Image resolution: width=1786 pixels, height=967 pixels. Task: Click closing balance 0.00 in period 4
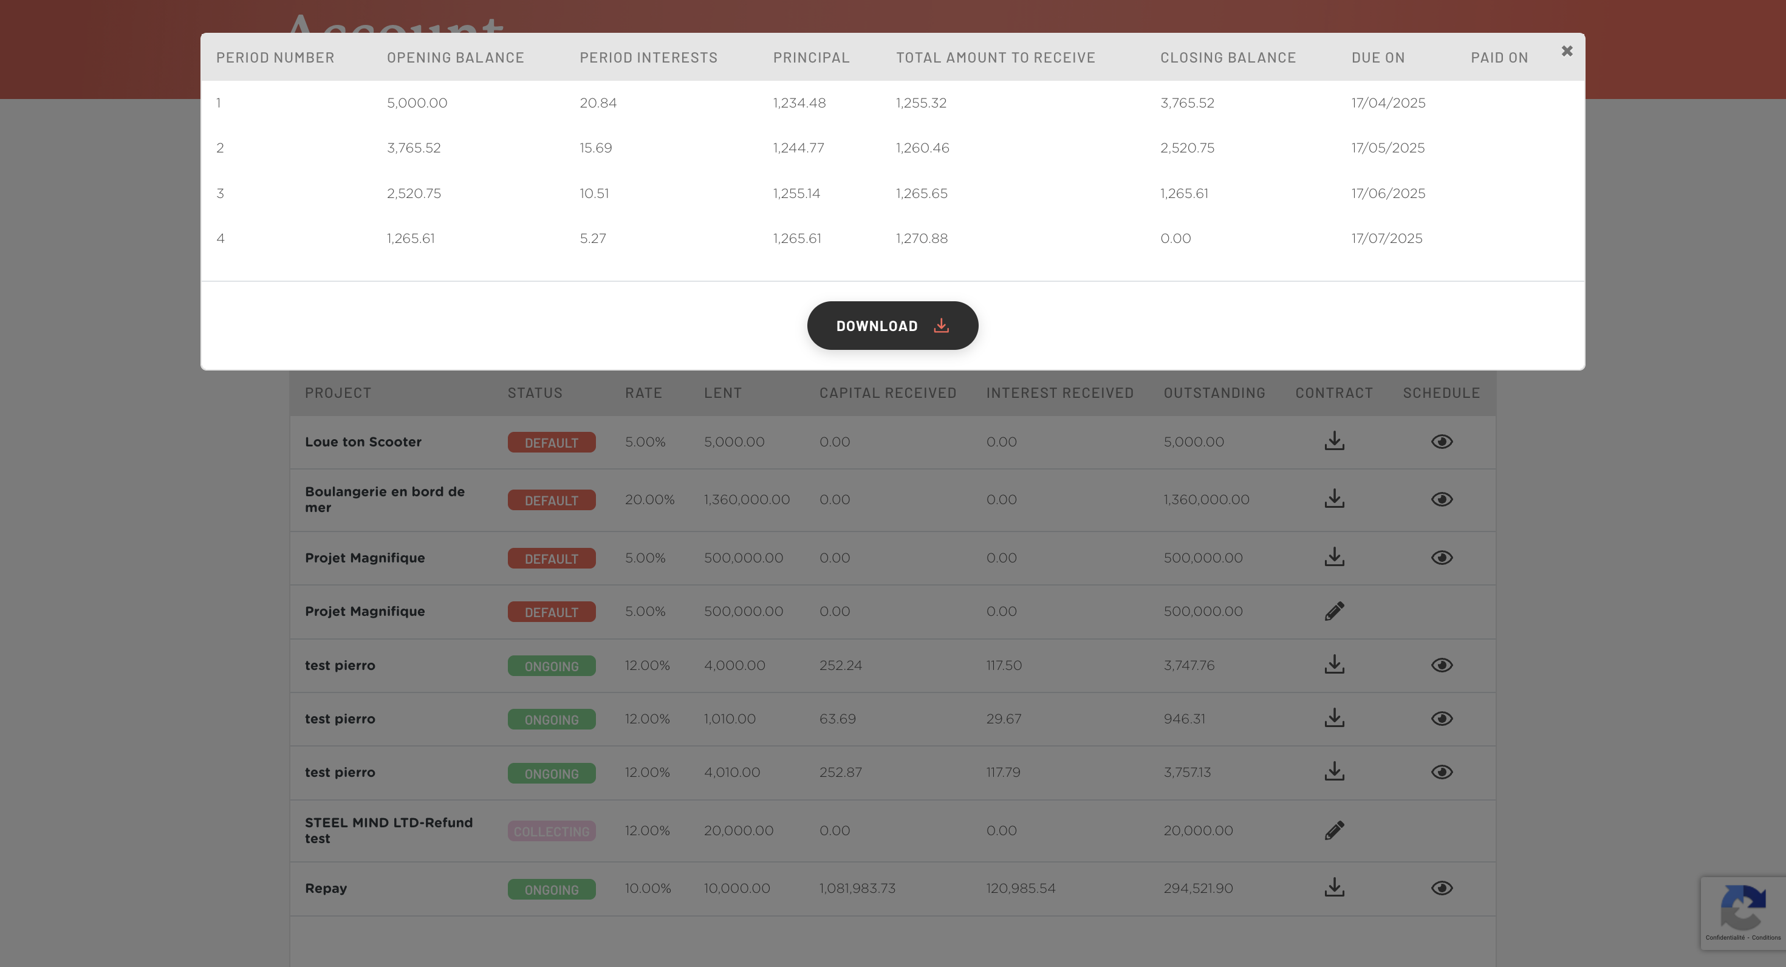1175,239
